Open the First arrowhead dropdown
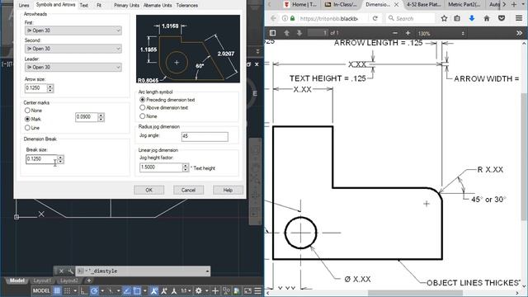The width and height of the screenshot is (528, 297). pos(73,31)
